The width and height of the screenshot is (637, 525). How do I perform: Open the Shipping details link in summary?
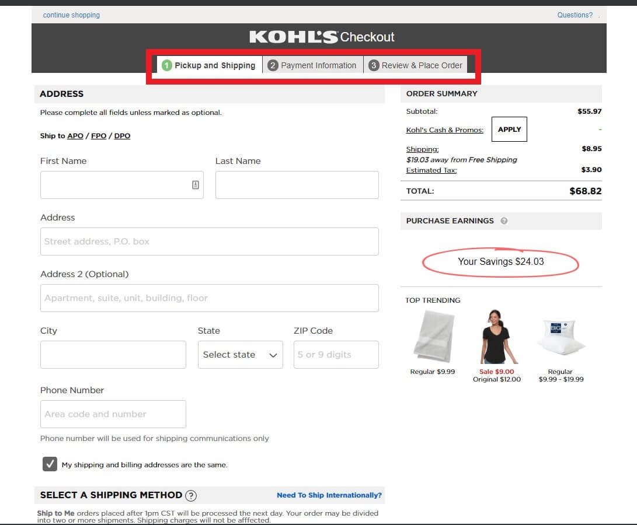pos(422,149)
